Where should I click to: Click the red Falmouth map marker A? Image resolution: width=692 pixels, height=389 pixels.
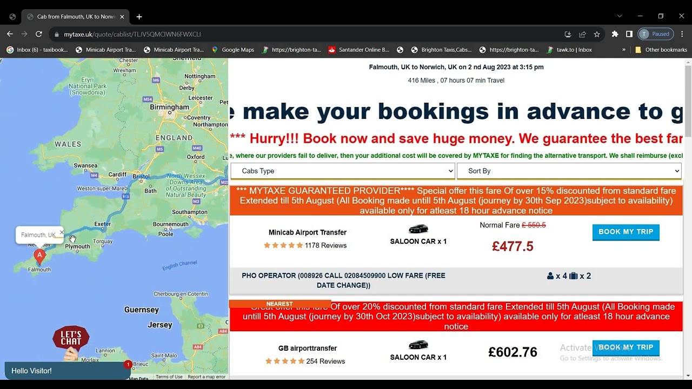[x=39, y=256]
